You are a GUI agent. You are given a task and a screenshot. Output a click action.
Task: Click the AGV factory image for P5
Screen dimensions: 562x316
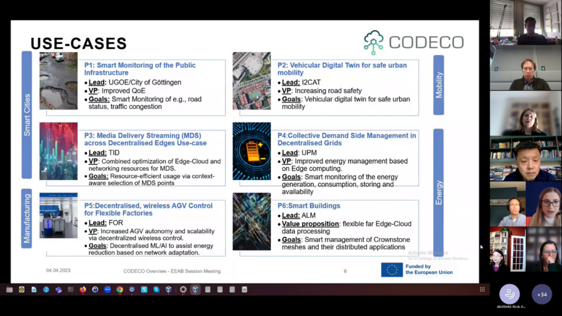tap(58, 215)
